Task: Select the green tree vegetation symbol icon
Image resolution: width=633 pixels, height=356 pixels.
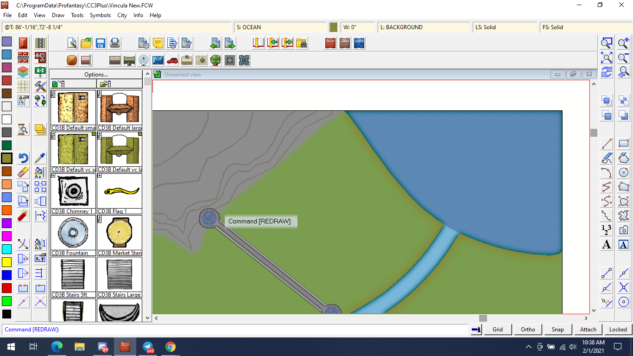Action: tap(215, 60)
